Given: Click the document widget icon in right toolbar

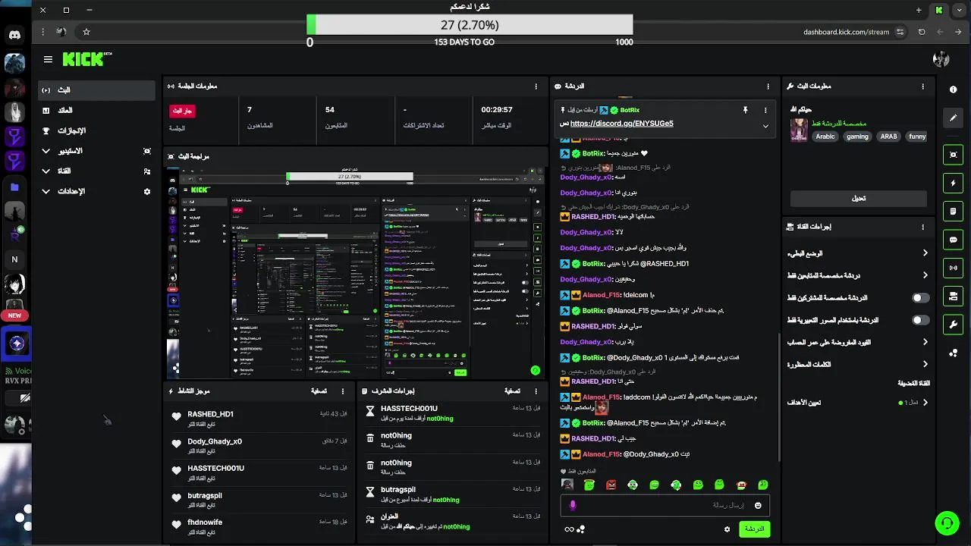Looking at the screenshot, I should point(953,212).
